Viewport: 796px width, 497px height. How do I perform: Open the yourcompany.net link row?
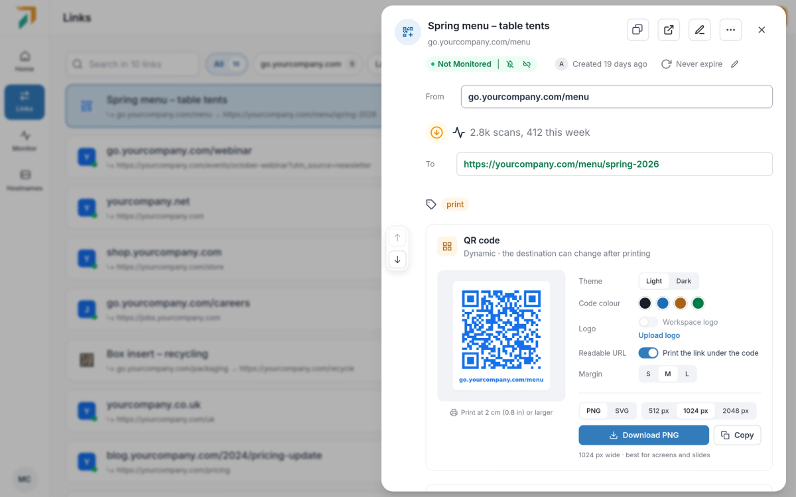(x=224, y=208)
